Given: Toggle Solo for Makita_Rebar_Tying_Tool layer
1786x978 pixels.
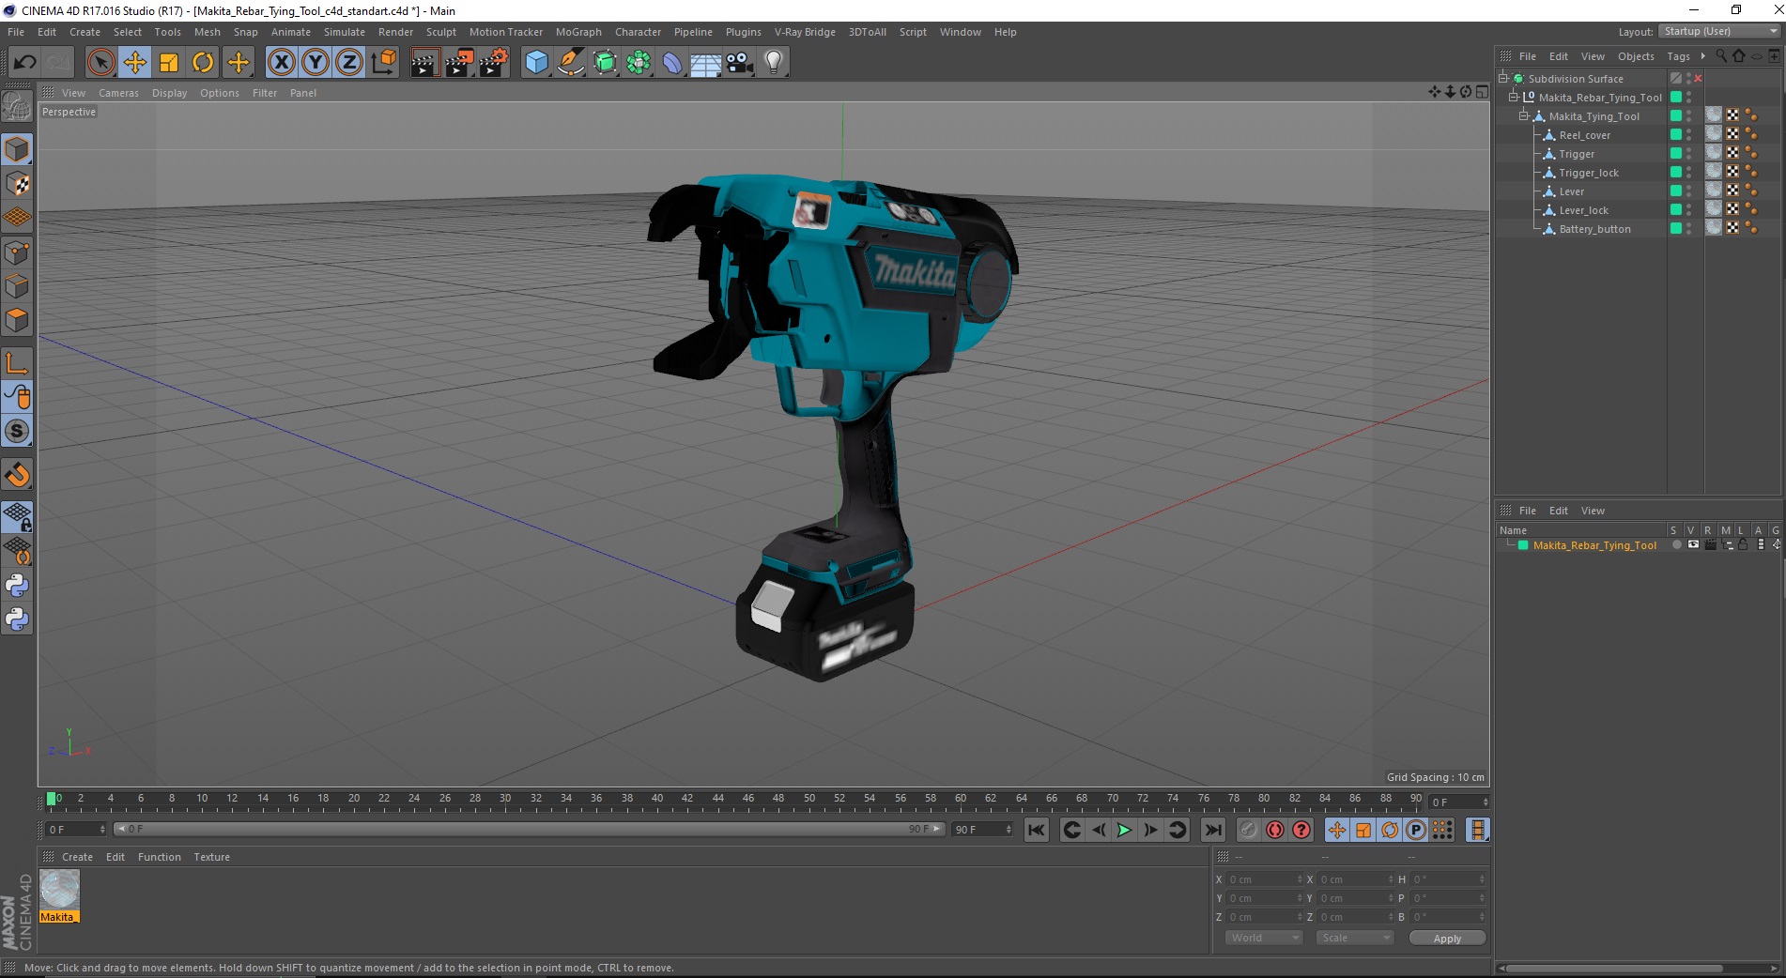Looking at the screenshot, I should pos(1676,545).
